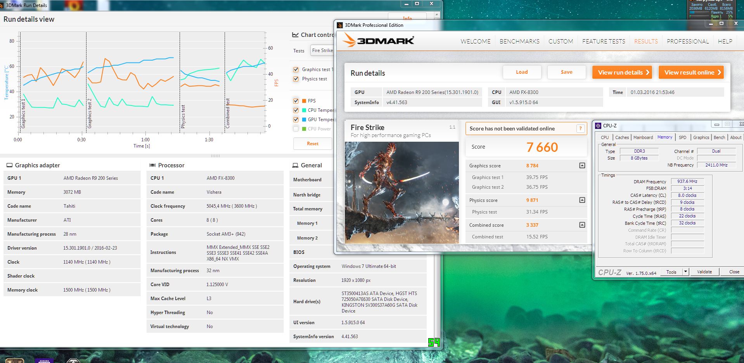Open the BENCHMARKS tab in 3DMark
Viewport: 744px width, 363px height.
(x=519, y=42)
